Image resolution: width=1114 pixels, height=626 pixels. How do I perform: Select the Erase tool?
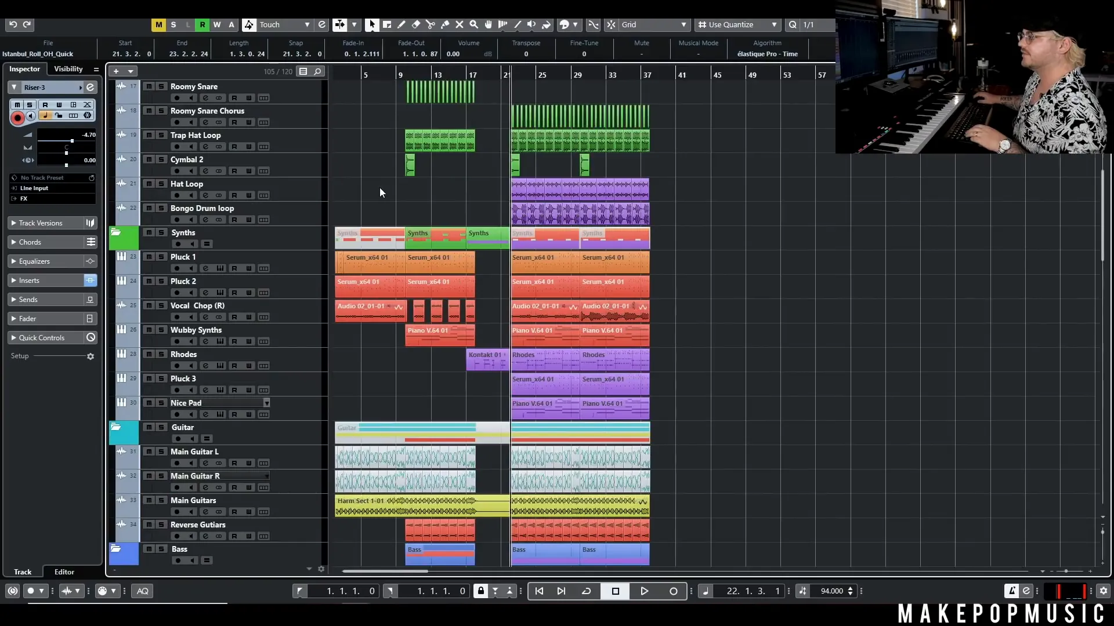pos(416,24)
